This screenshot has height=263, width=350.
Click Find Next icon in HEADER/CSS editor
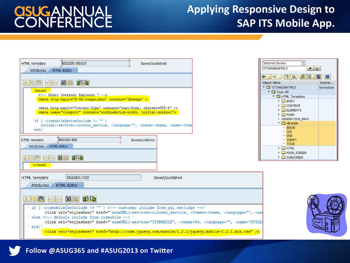[x=76, y=199]
